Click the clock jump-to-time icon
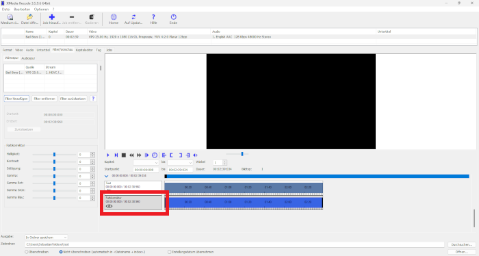 pyautogui.click(x=155, y=155)
